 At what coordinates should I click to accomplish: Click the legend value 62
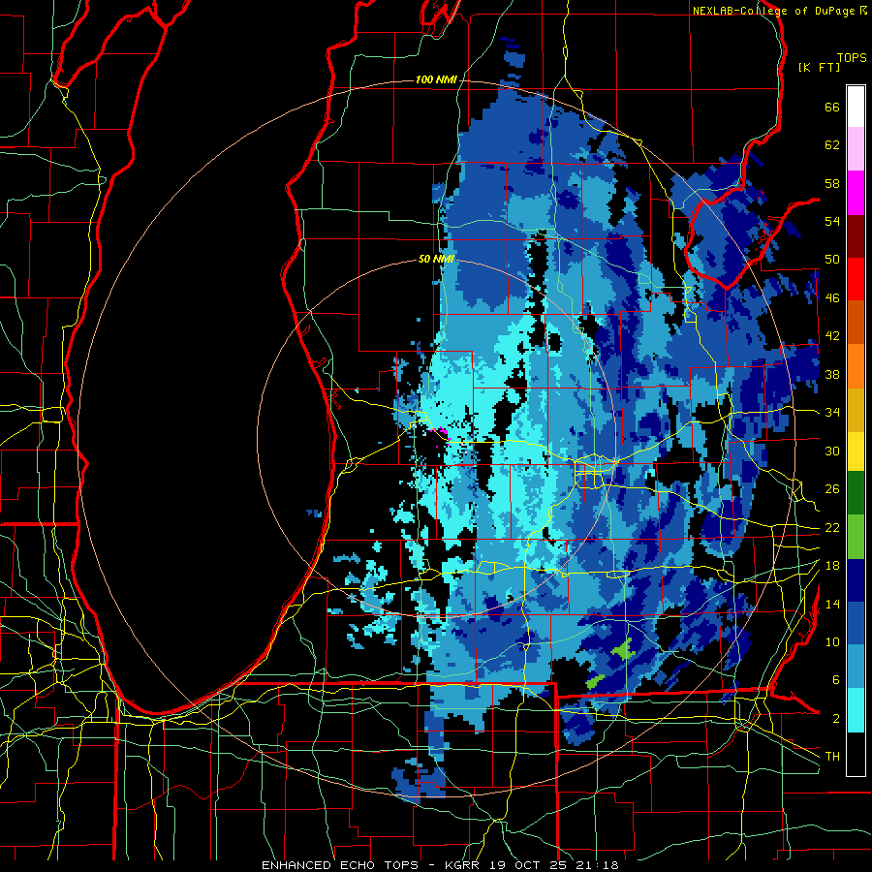pos(832,145)
